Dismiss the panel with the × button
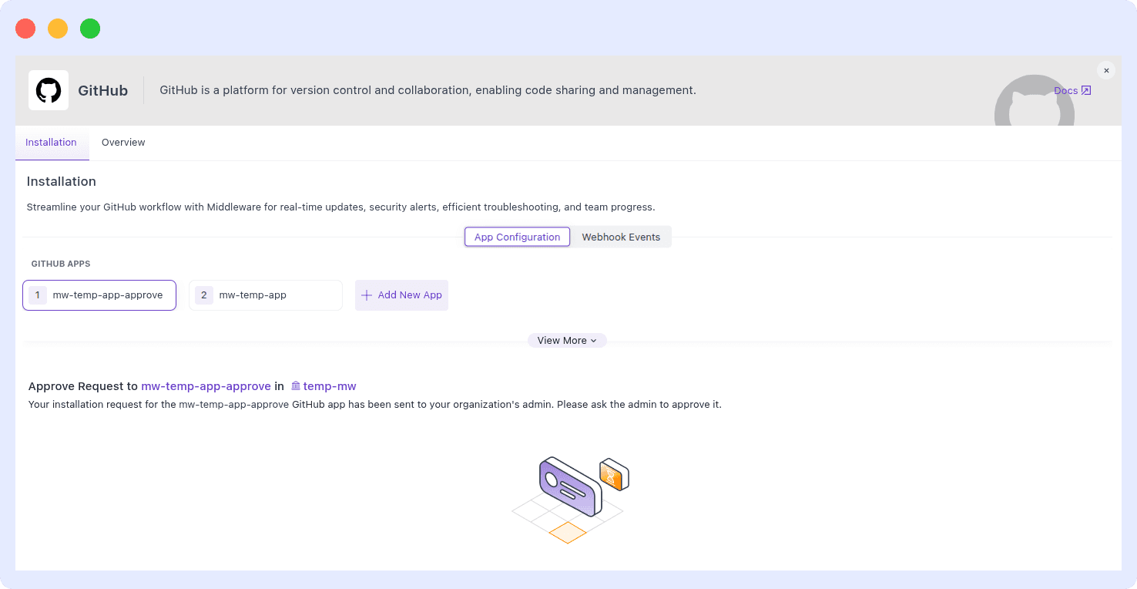This screenshot has height=589, width=1137. point(1106,69)
